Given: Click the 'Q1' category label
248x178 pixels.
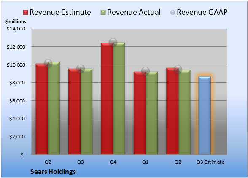Looking at the screenshot, I should pyautogui.click(x=146, y=162).
